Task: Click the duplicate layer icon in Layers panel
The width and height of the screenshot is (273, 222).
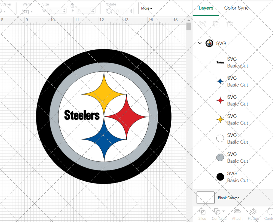Action: 216,24
